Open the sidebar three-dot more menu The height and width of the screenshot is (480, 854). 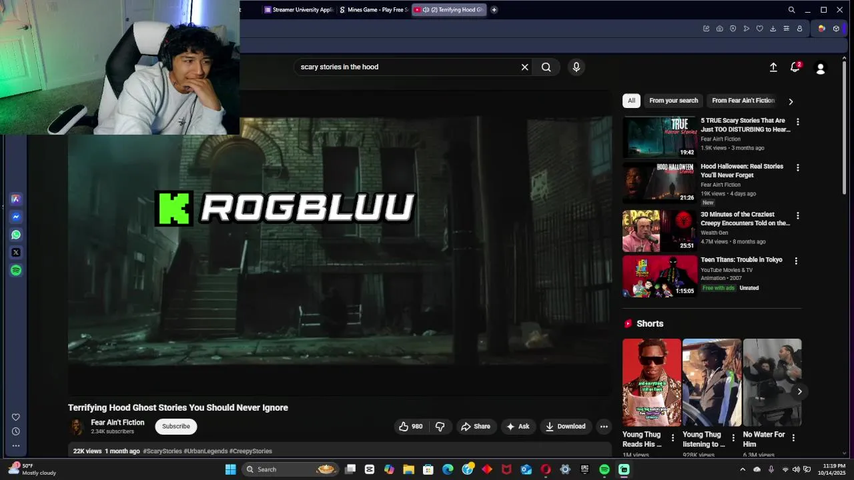coord(16,445)
